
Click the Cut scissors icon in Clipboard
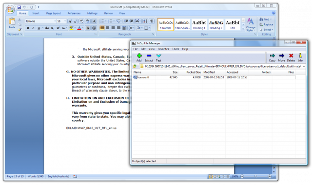pyautogui.click(x=19, y=19)
